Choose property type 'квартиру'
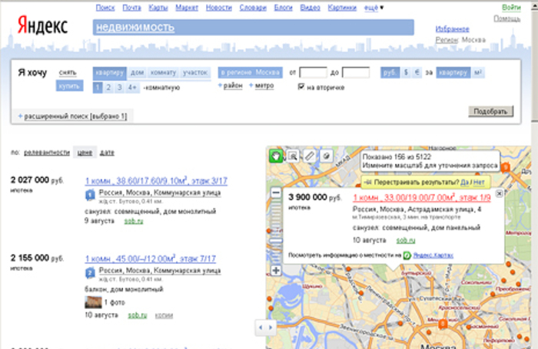Screen dimensions: 538x349 tap(110, 73)
